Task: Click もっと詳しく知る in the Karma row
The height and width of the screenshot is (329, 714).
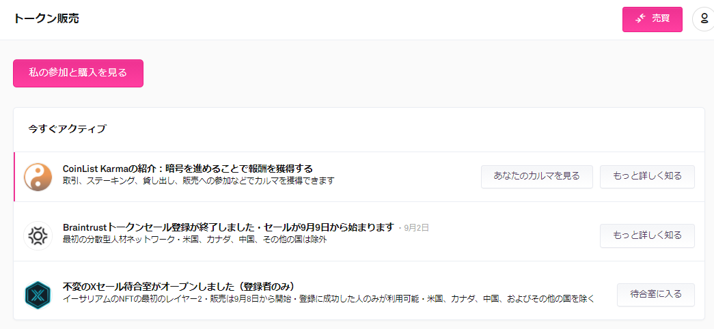Action: coord(647,177)
